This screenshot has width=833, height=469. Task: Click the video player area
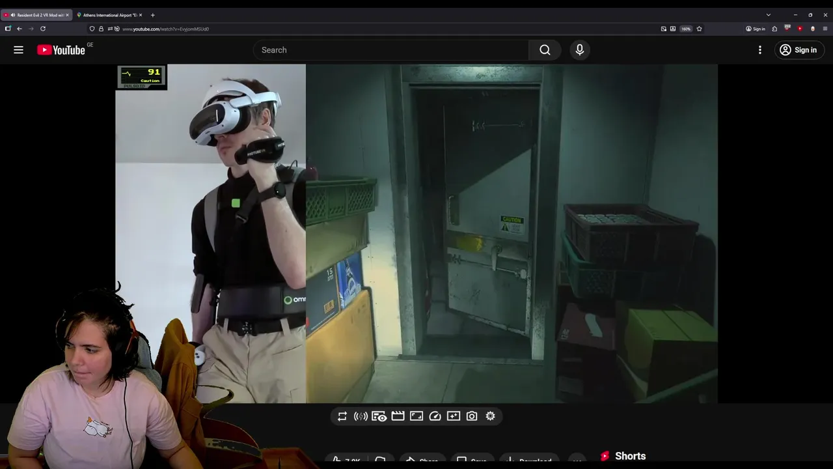click(x=416, y=233)
